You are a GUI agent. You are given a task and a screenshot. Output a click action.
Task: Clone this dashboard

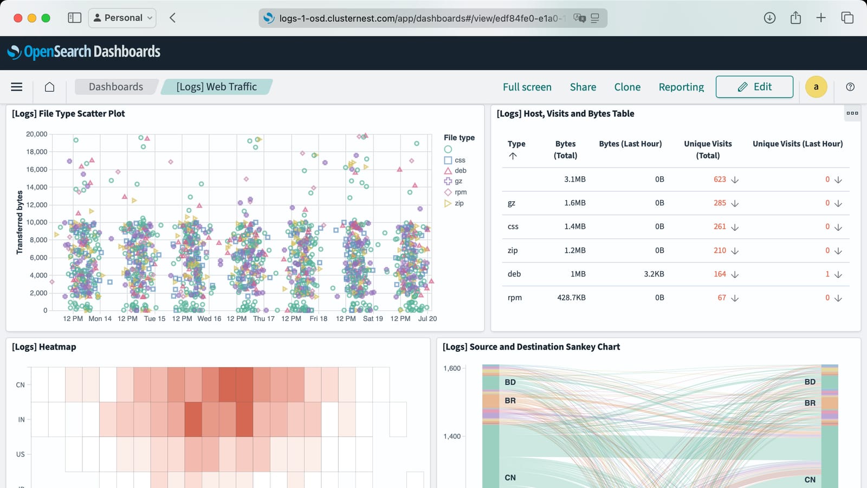point(627,87)
